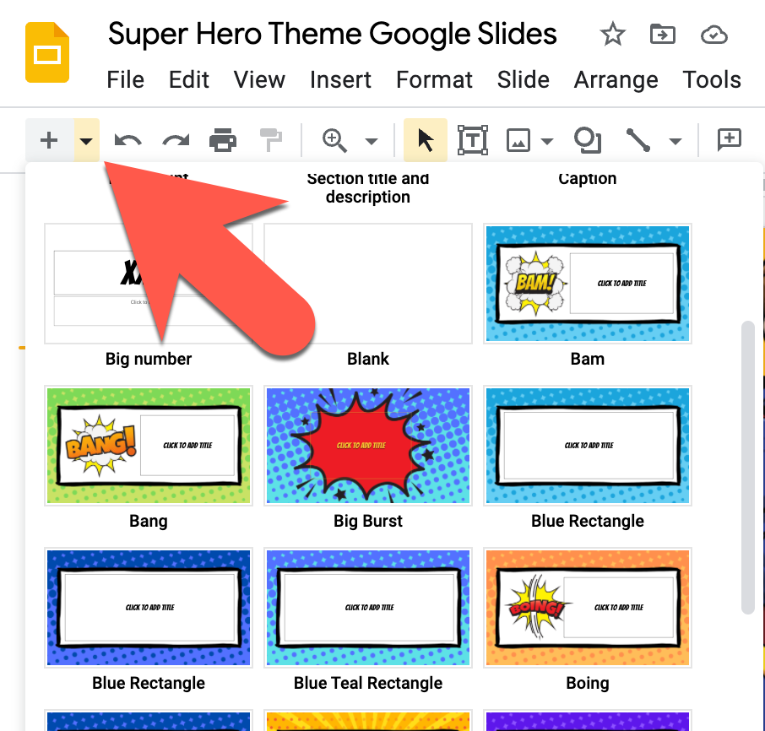
Task: Open the Edit menu
Action: coord(189,79)
